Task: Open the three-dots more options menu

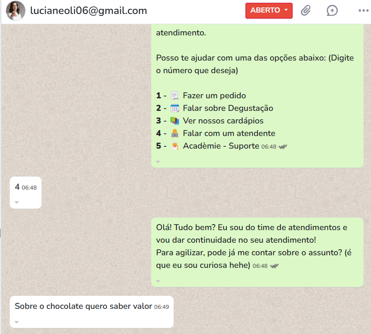Action: click(364, 11)
